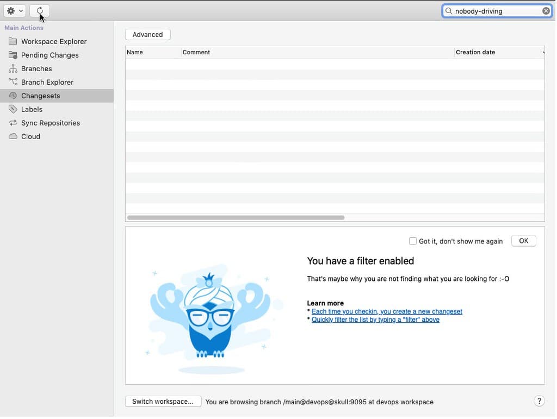This screenshot has height=419, width=557.
Task: Check Got it, don't show me again
Action: coord(413,241)
